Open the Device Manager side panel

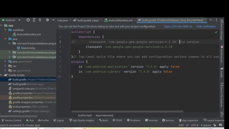(x=221, y=30)
